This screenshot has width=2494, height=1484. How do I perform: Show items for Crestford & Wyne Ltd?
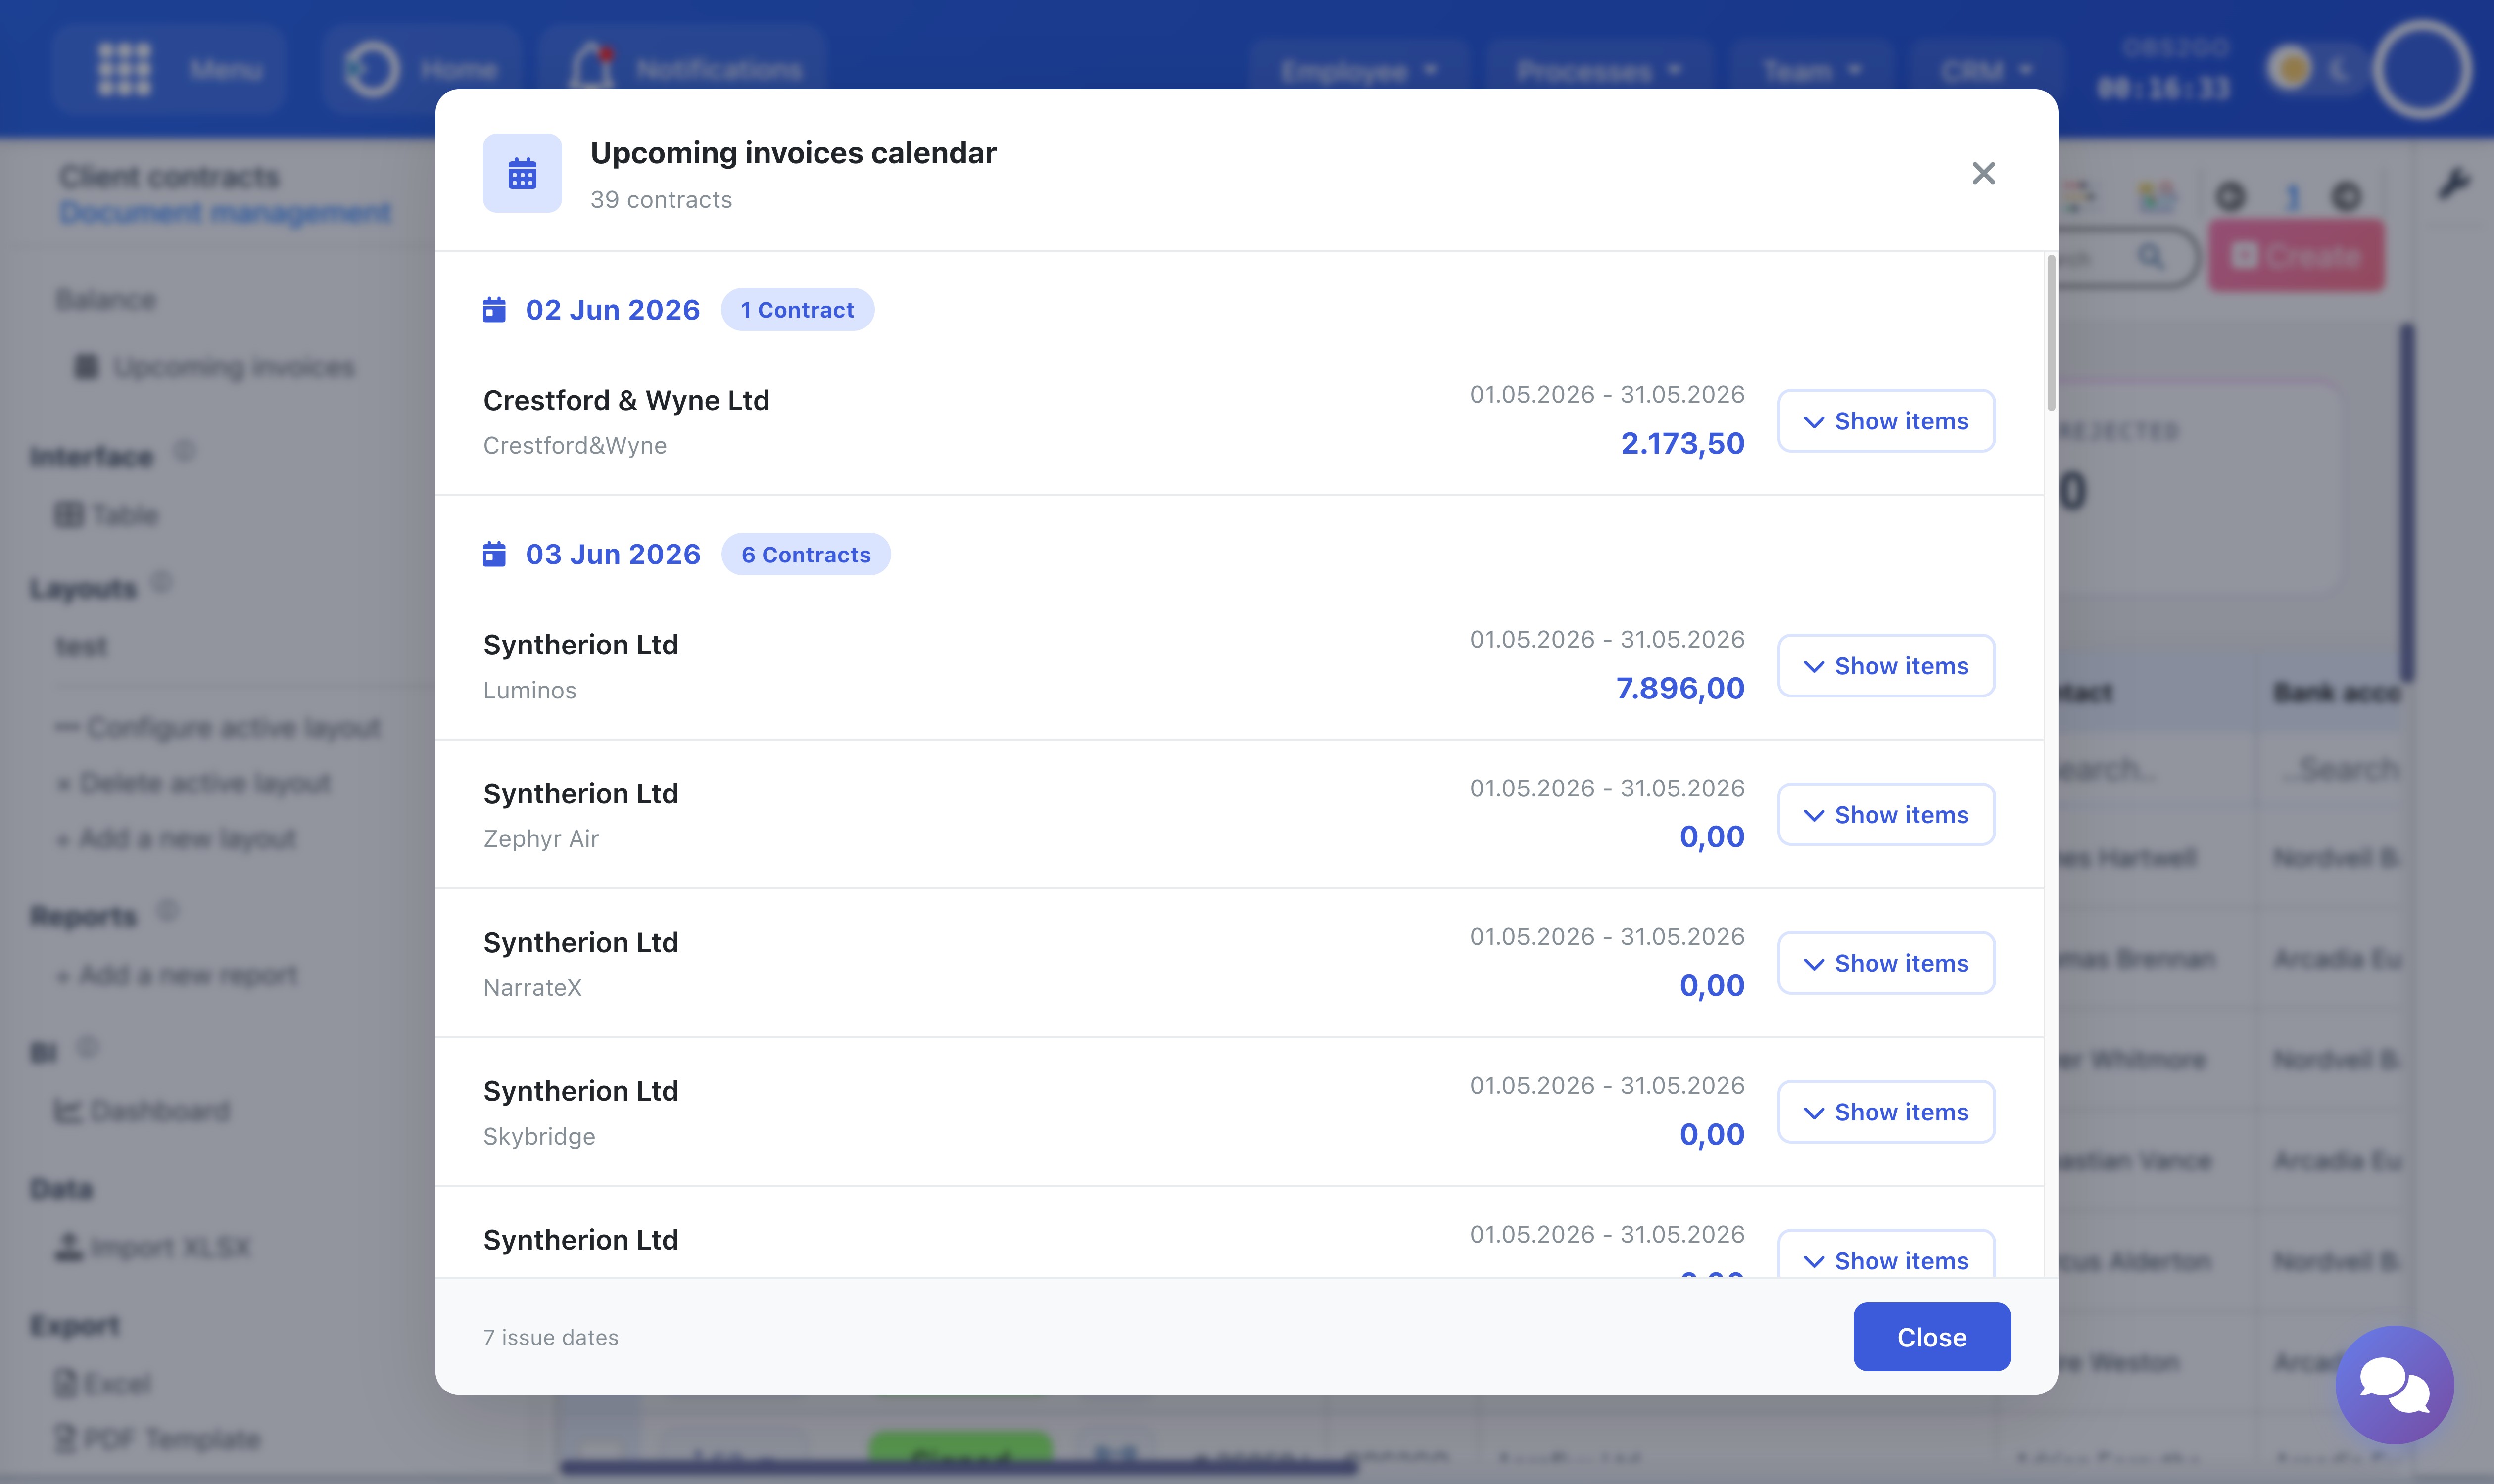(1886, 421)
